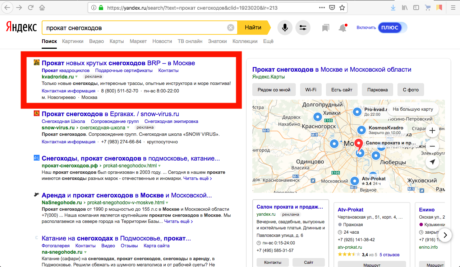Show next organization cards with arrow

click(445, 235)
